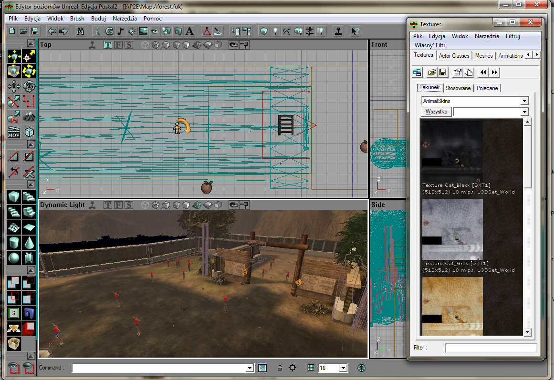
Task: Select the Terrain Editing mountain tool
Action: (x=29, y=116)
